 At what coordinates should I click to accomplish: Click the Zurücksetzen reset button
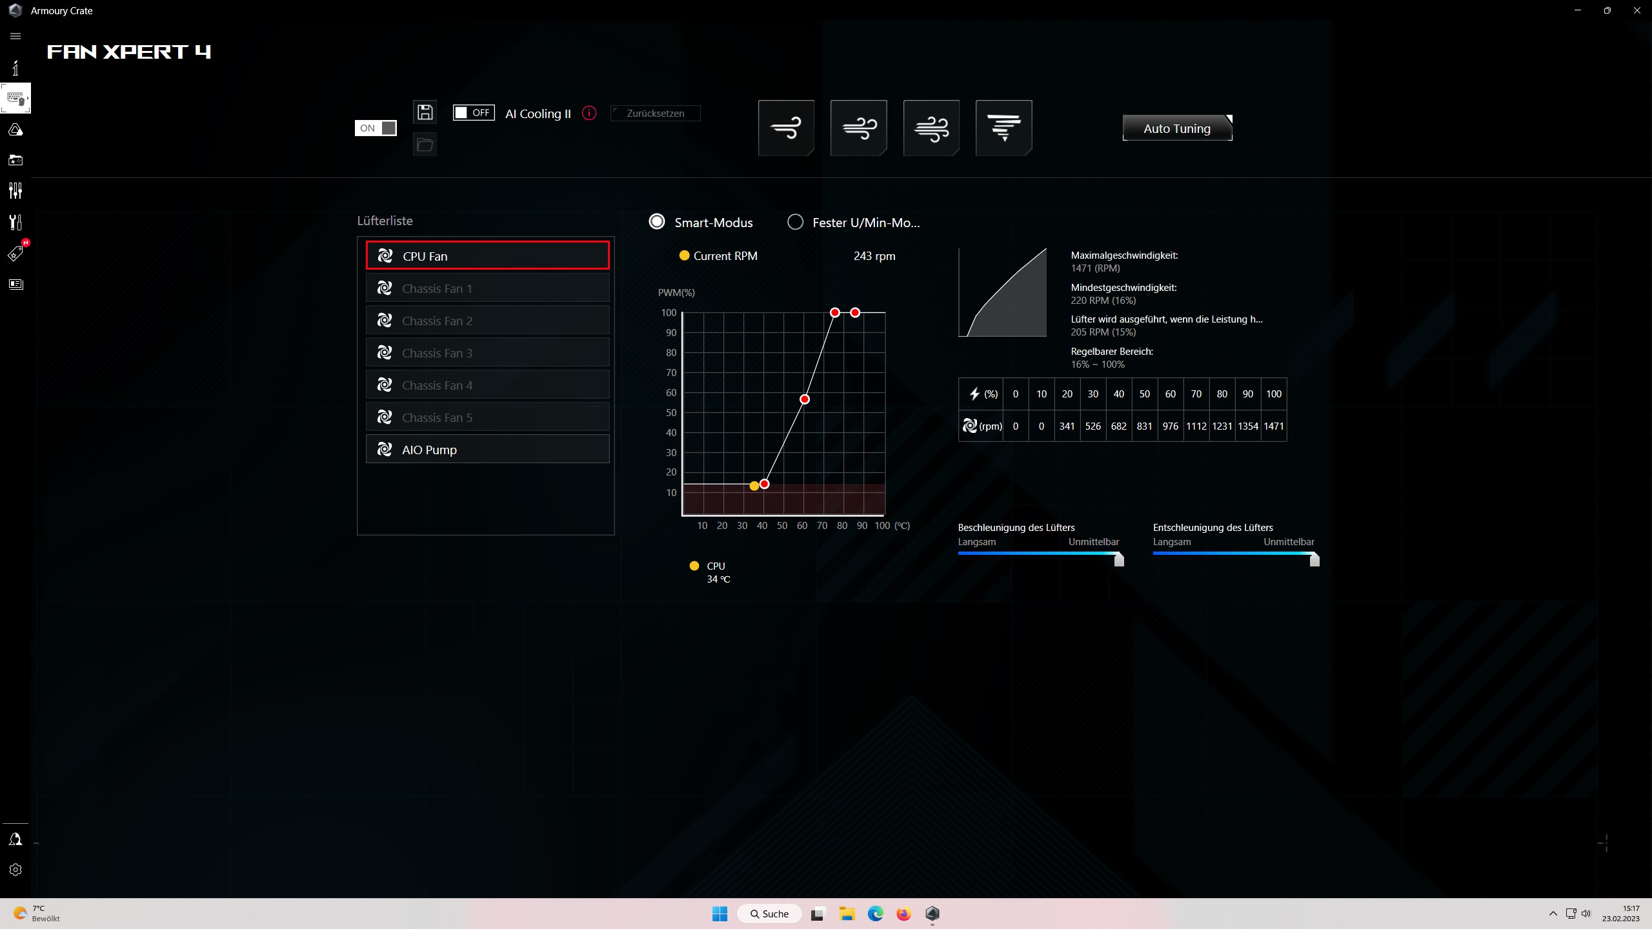[x=655, y=113]
